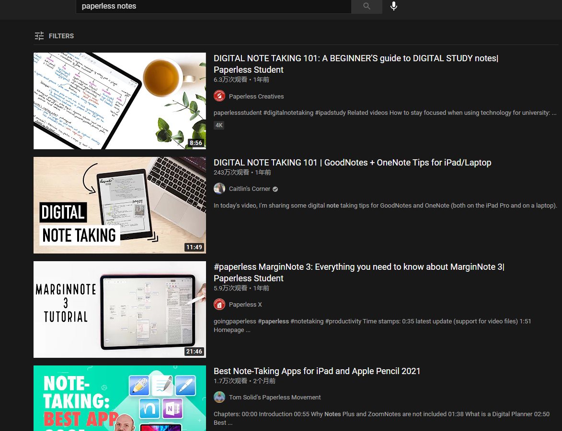Click the Paperless X channel avatar

[x=219, y=304]
